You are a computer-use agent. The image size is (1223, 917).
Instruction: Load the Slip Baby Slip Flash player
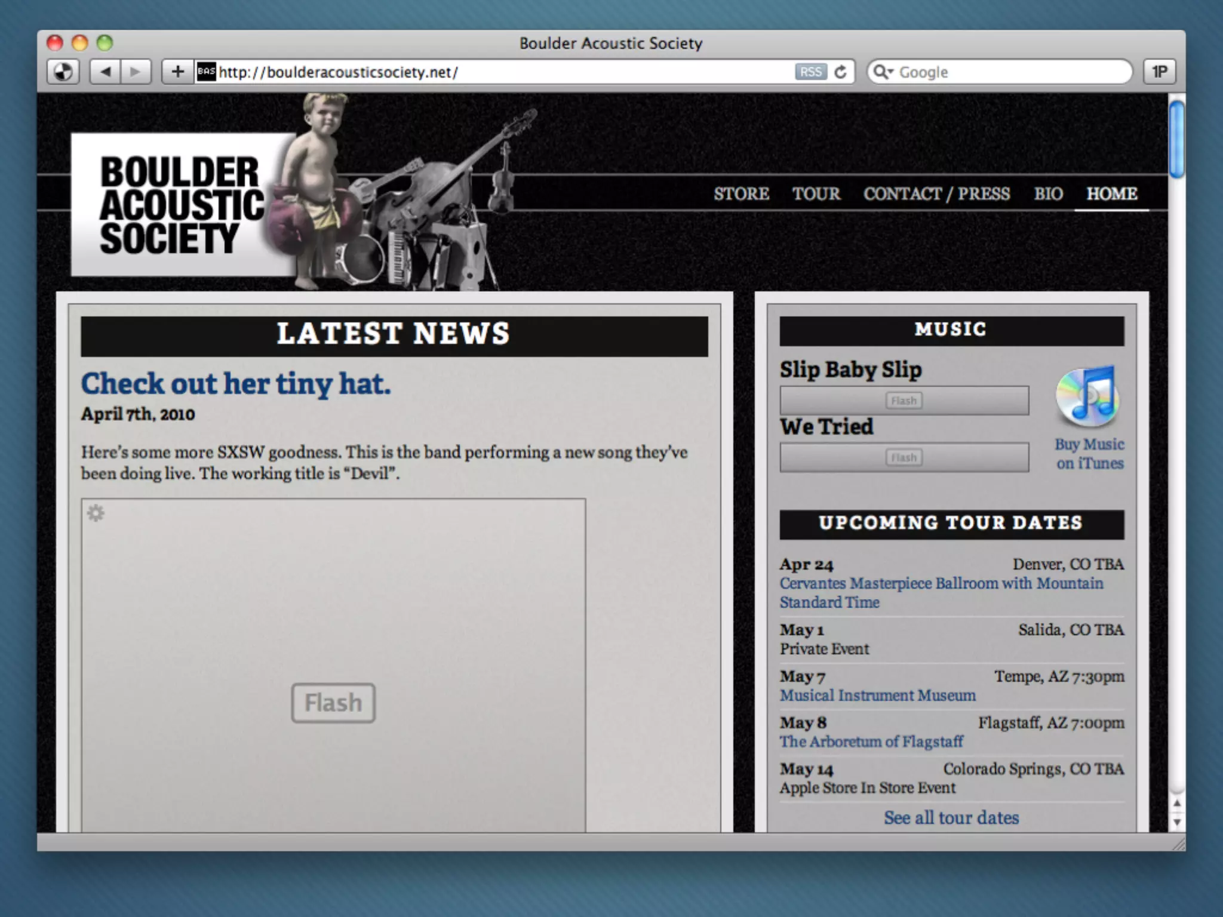904,401
